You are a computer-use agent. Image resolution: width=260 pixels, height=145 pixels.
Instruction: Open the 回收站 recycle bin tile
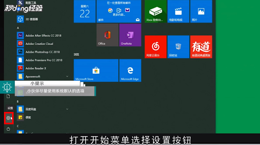click(178, 47)
